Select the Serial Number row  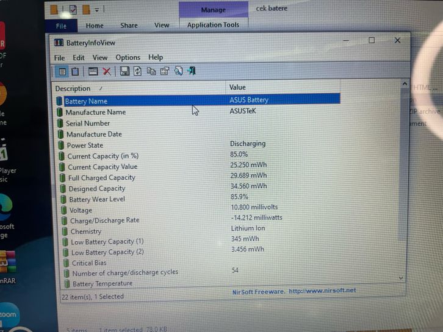[198, 123]
